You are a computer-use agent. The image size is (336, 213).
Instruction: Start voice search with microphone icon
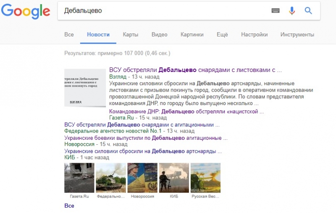pos(292,11)
